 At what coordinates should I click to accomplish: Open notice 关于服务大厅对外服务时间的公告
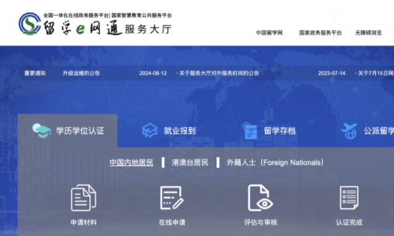219,73
